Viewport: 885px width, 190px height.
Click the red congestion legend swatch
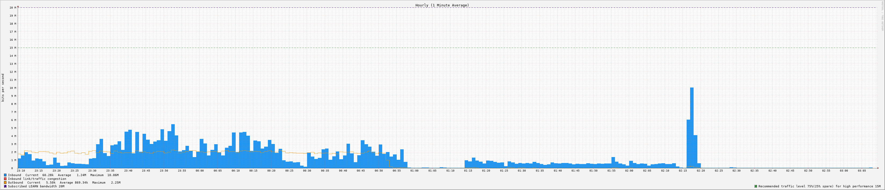point(5,179)
